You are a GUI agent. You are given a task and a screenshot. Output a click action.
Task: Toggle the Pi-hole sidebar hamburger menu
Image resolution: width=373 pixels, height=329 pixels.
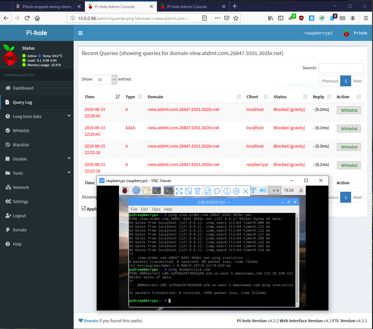click(80, 33)
